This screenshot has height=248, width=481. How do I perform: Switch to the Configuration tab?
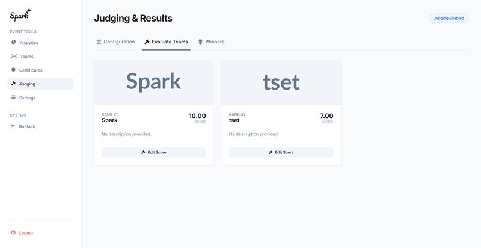(x=115, y=42)
